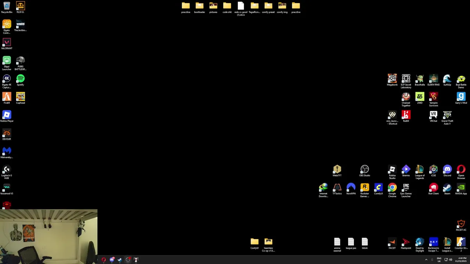Screen dimensions: 470x264
Task: Open the Internet Download Manager icon
Action: [323, 190]
